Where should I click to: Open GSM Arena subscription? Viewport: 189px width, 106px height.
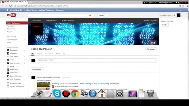click(14, 57)
